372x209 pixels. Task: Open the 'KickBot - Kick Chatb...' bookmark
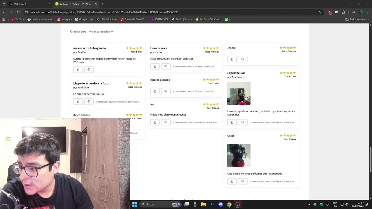209,19
